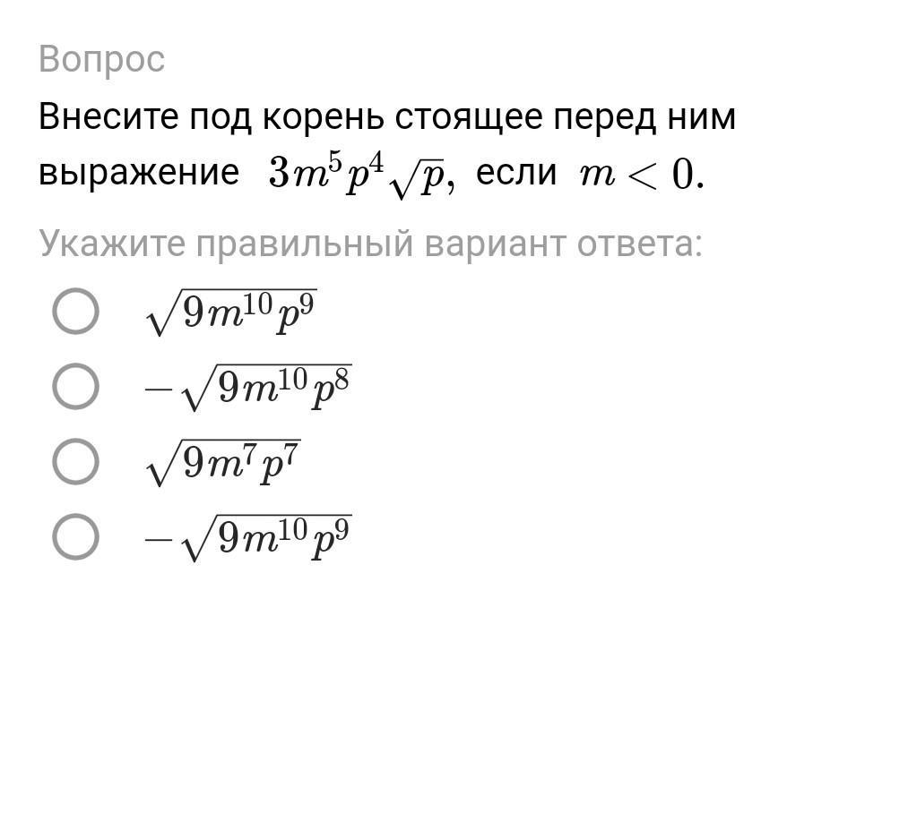Click the first answer formula √9m¹⁰p⁹
This screenshot has width=908, height=822.
pyautogui.click(x=231, y=313)
